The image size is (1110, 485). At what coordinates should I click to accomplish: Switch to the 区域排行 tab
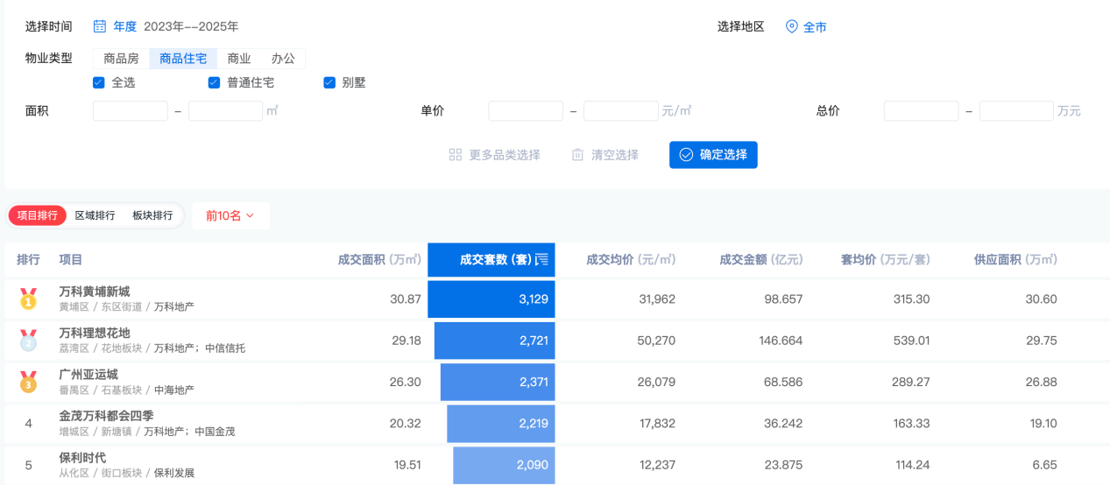[x=95, y=215]
